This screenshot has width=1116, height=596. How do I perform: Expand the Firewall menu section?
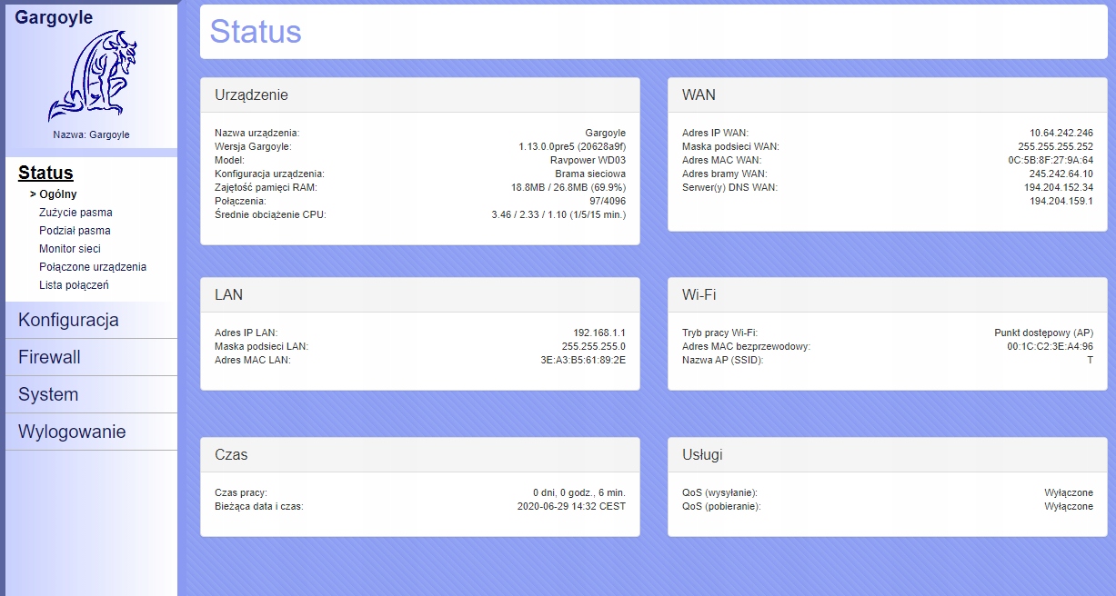click(49, 357)
